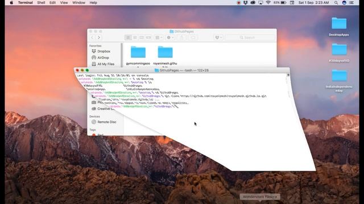The height and width of the screenshot is (204, 364).
Task: Zoom the Terminal window green button
Action: 87,70
